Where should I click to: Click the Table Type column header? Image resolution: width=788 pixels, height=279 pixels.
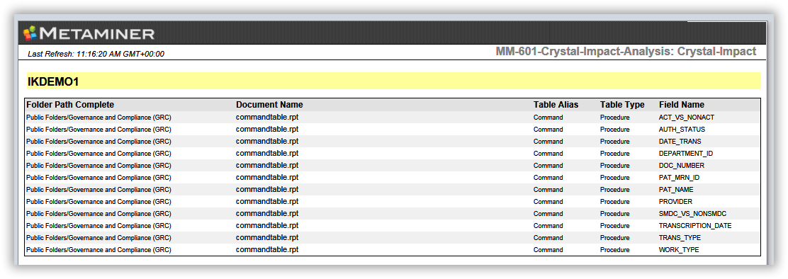[622, 105]
